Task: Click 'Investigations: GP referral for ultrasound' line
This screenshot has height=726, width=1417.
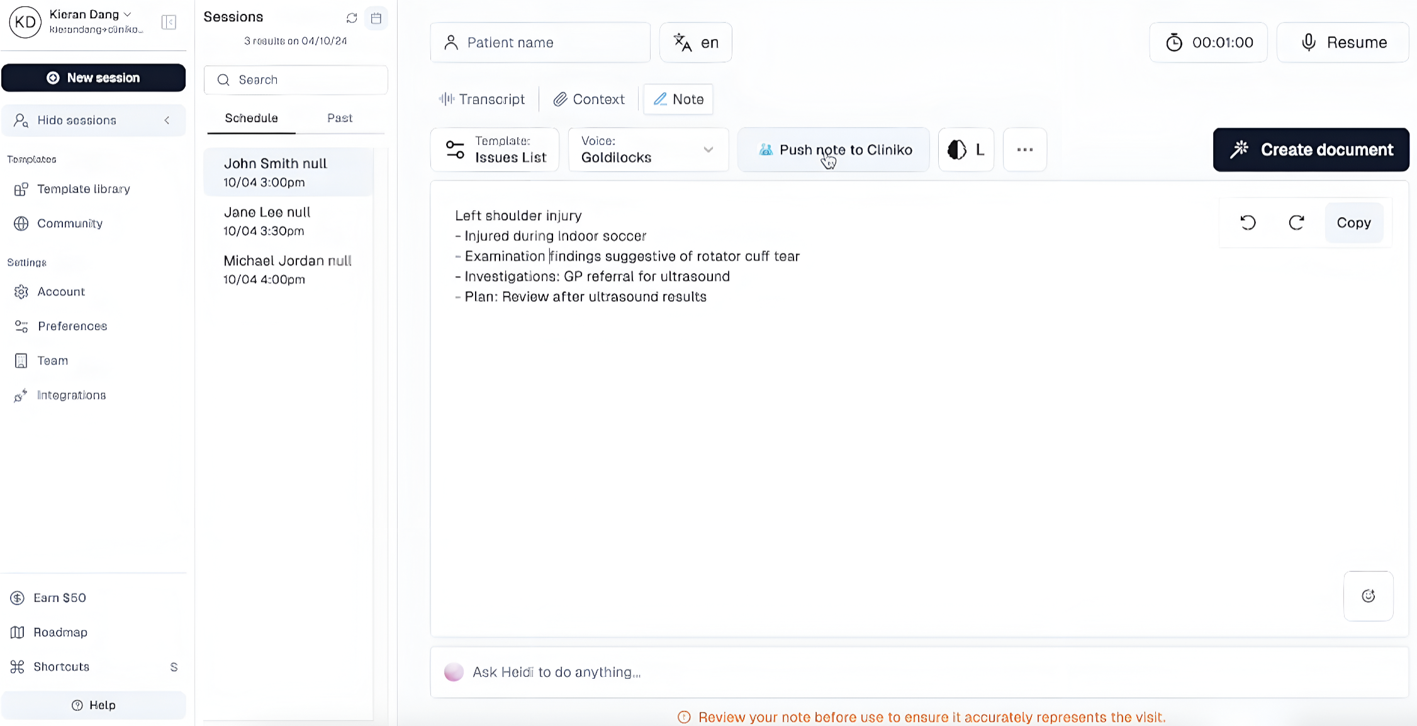Action: [593, 277]
